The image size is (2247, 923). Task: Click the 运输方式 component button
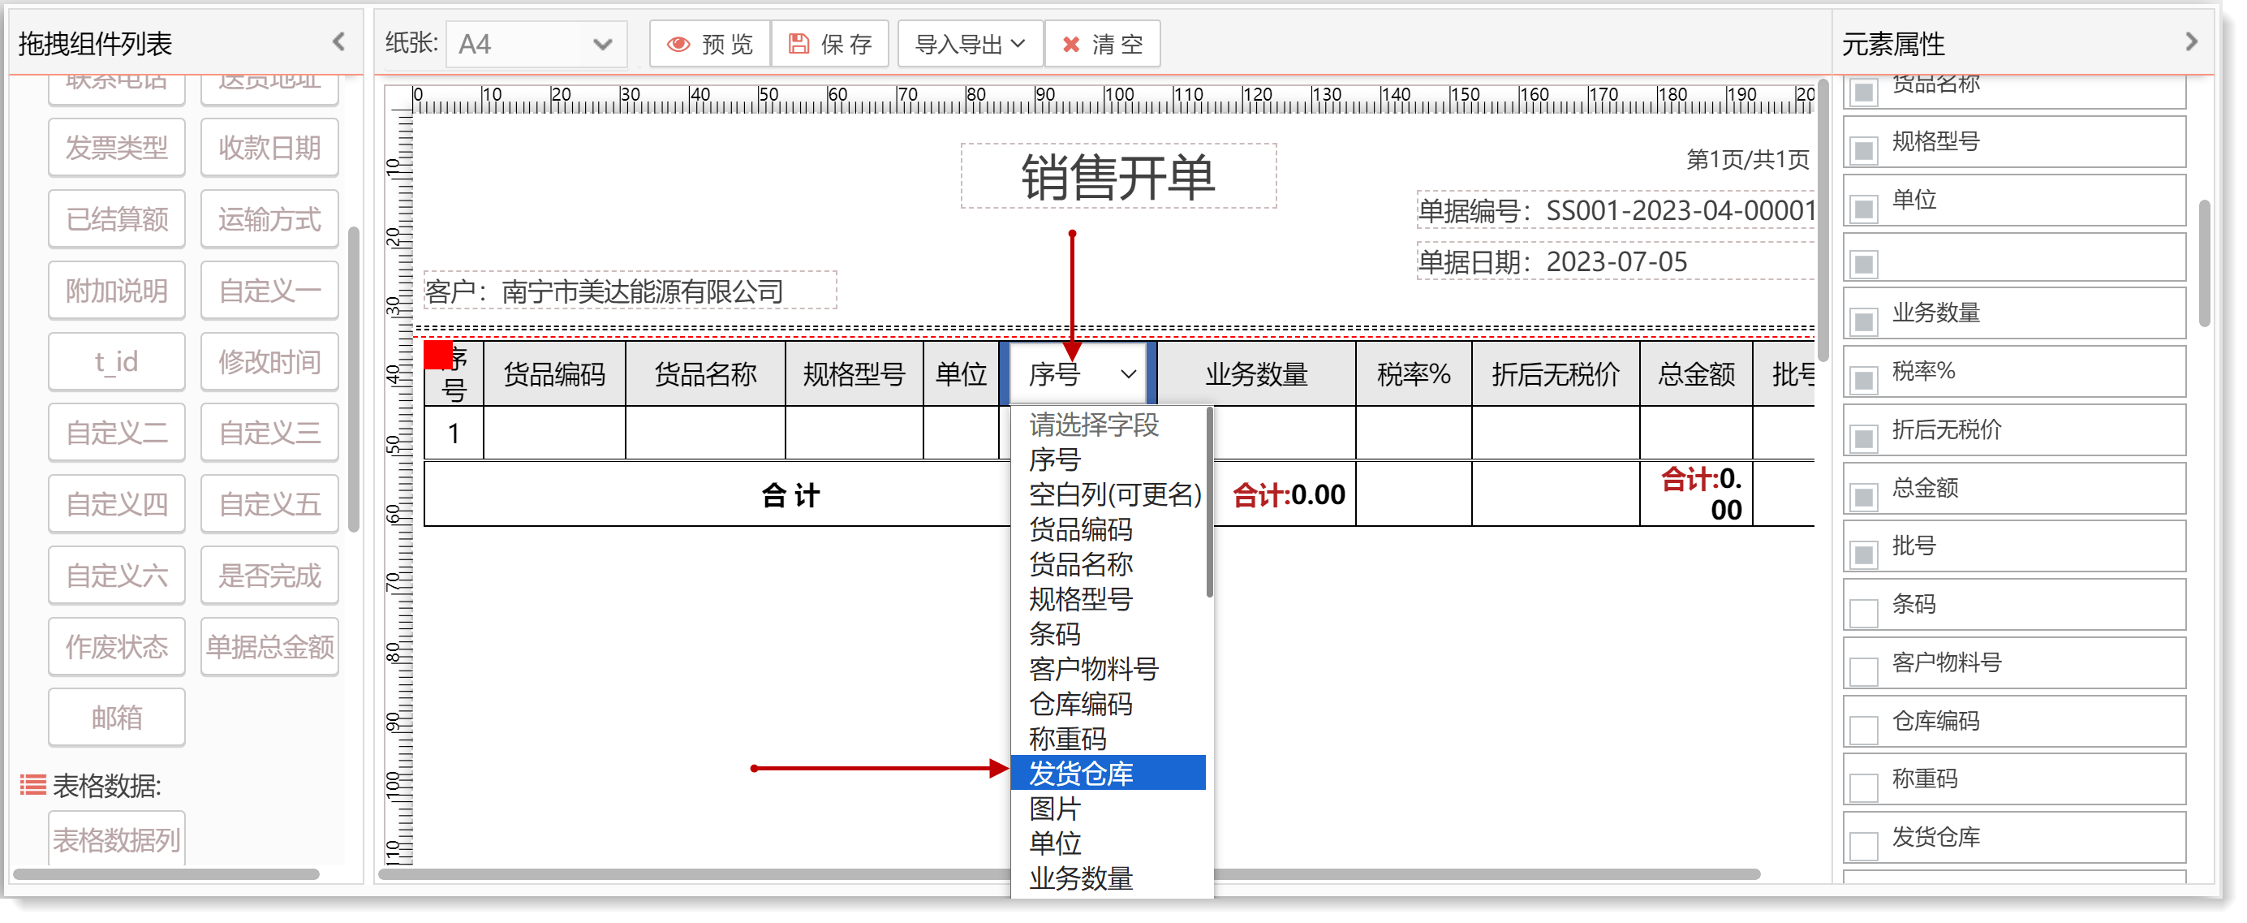(x=269, y=219)
